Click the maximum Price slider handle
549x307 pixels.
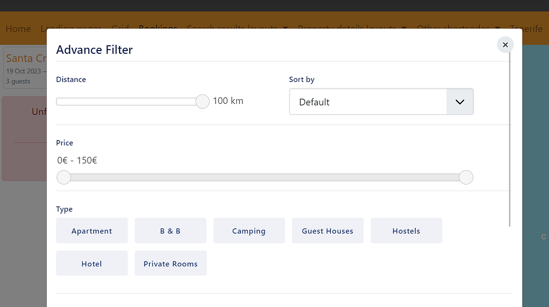(x=466, y=177)
